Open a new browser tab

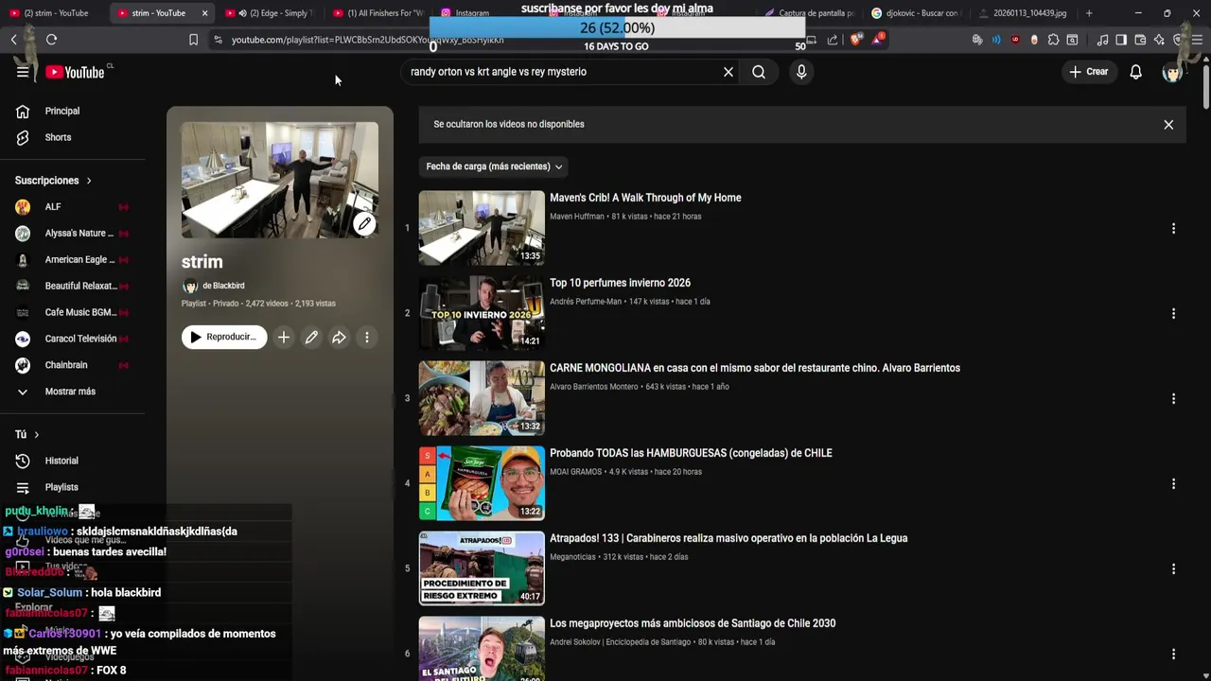[x=1089, y=13]
